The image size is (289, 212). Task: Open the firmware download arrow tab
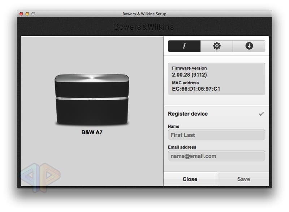tap(249, 46)
